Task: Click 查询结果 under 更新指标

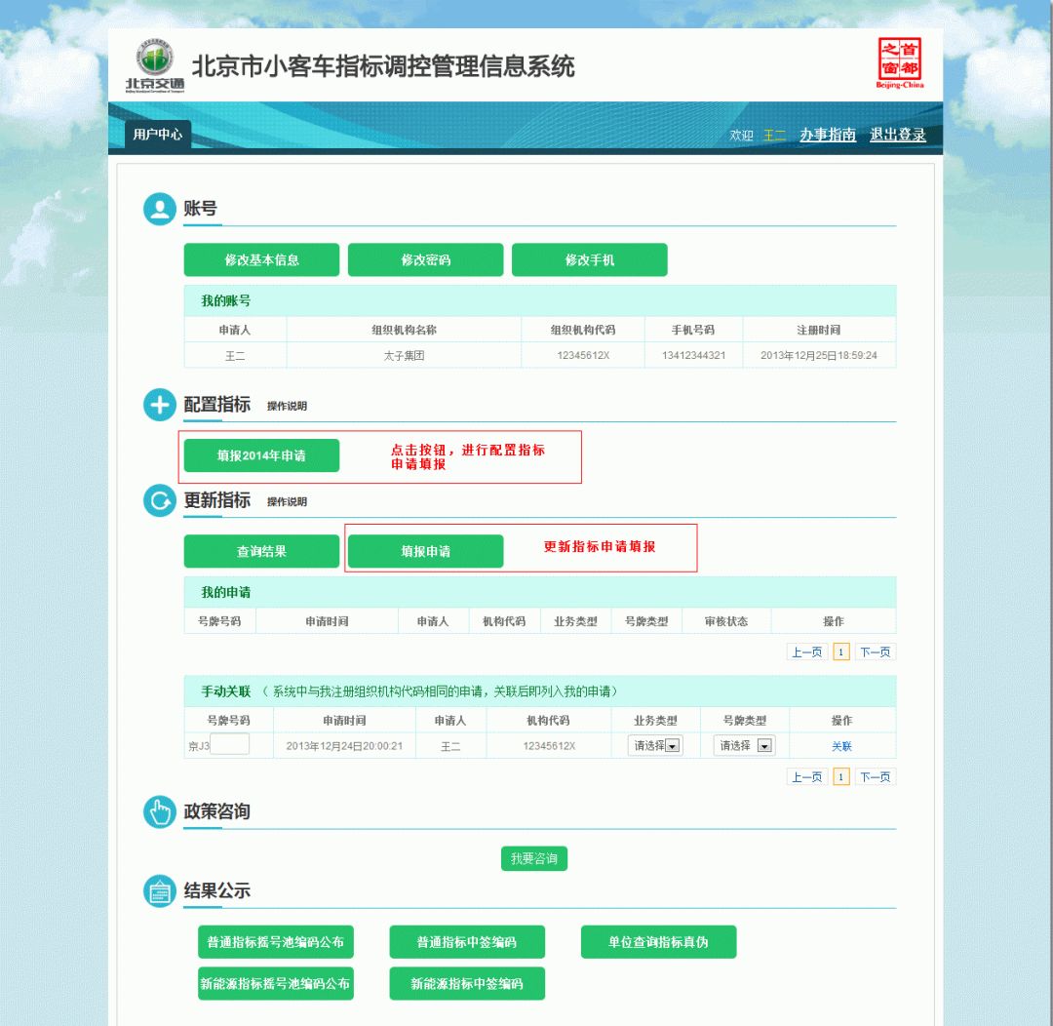Action: (260, 551)
